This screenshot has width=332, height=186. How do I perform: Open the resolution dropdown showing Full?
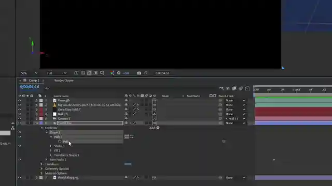[57, 73]
